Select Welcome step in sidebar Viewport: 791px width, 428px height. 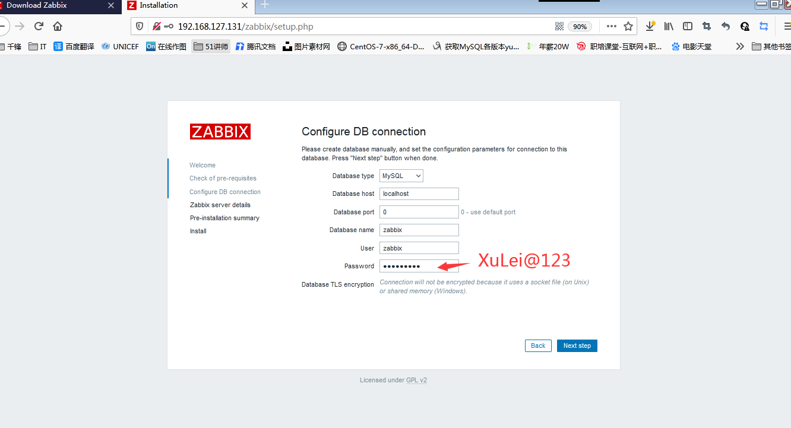coord(203,165)
